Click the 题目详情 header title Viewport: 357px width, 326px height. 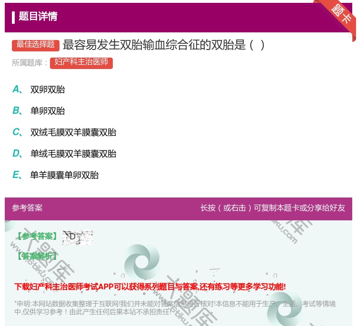(38, 16)
